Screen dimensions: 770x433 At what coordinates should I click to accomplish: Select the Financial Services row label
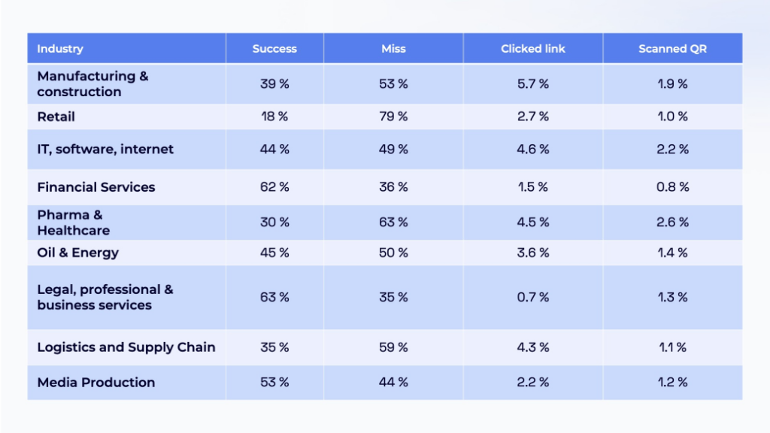coord(96,187)
